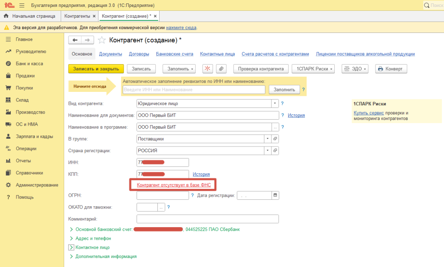The width and height of the screenshot is (444, 267).
Task: Click the favorites star icon next to title
Action: click(101, 40)
